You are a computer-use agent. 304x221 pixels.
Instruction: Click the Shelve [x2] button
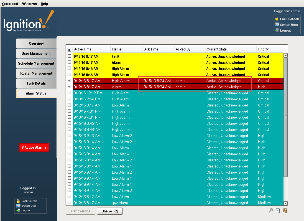[110, 211]
